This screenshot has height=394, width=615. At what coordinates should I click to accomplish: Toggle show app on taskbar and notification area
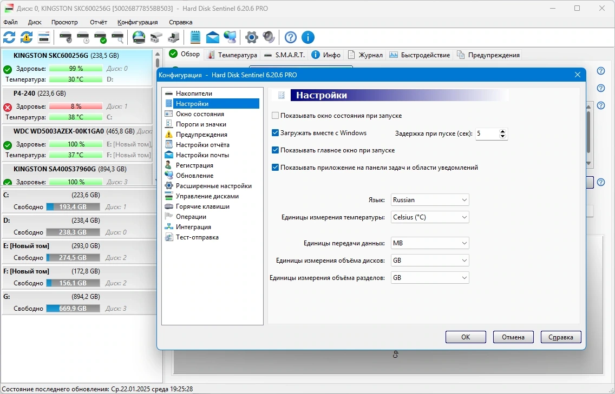276,167
